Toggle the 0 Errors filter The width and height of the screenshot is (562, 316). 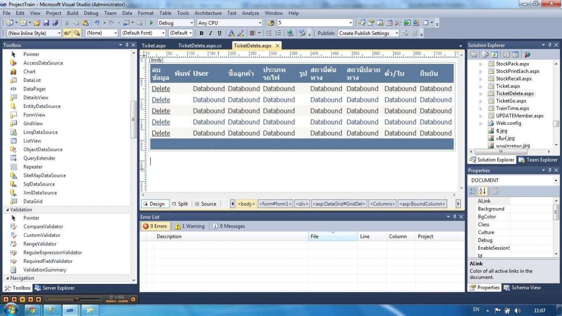coord(155,226)
